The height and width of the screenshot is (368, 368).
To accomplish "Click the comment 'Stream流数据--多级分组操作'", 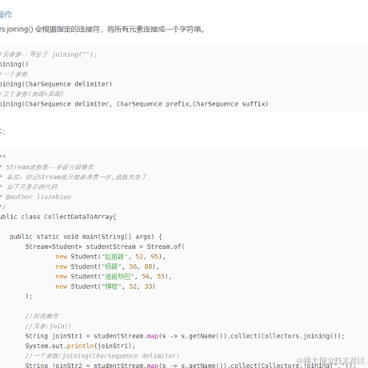I will tap(50, 167).
